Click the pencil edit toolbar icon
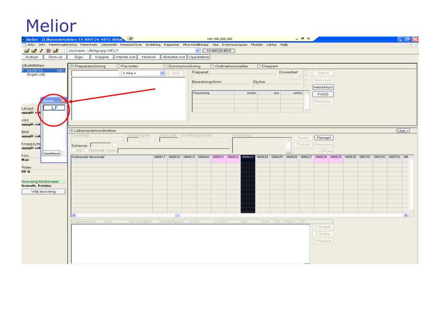434x313 pixels. [x=41, y=51]
